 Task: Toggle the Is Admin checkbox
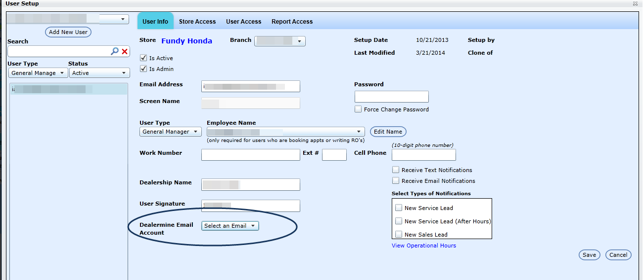[144, 69]
